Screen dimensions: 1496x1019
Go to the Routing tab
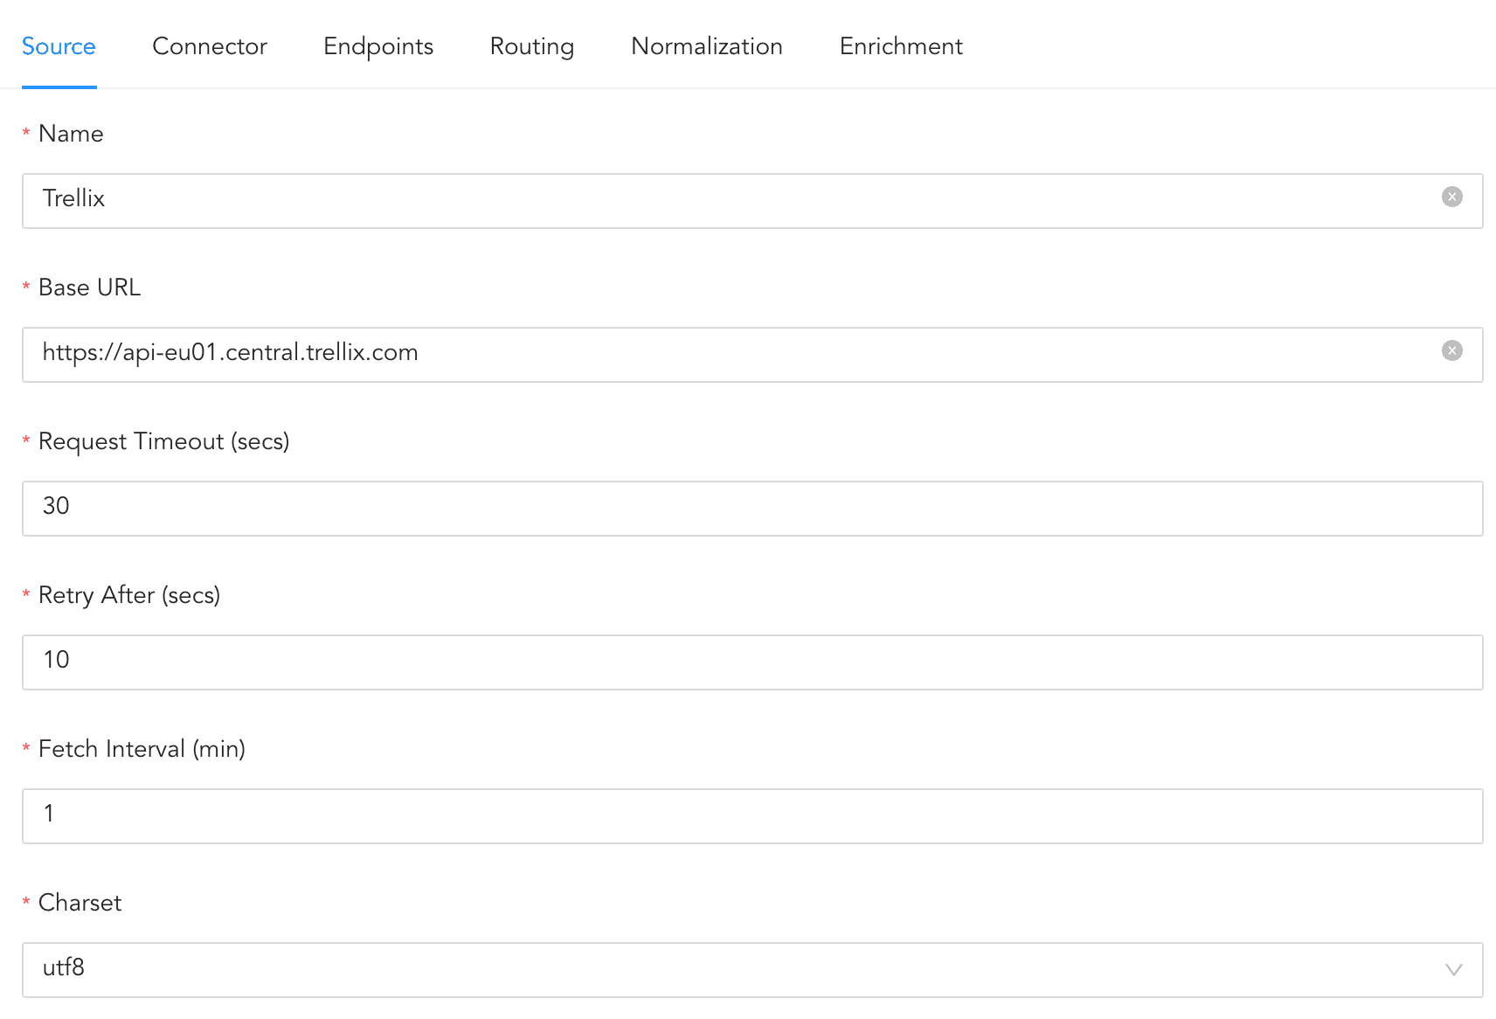point(532,46)
